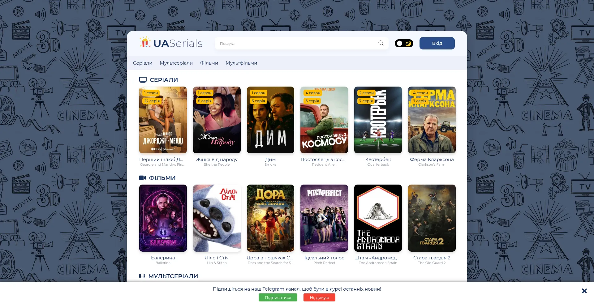Click the Балерина movie title link
This screenshot has width=594, height=307.
(x=163, y=258)
